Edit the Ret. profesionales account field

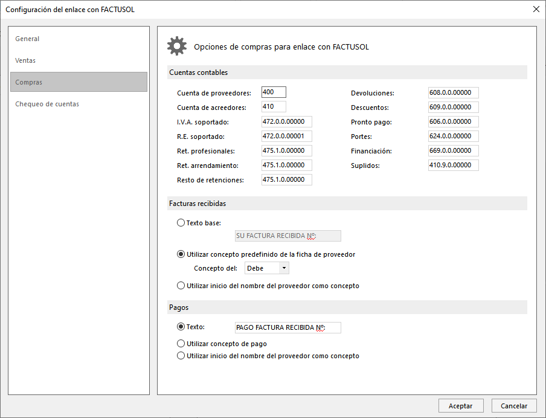pyautogui.click(x=286, y=151)
